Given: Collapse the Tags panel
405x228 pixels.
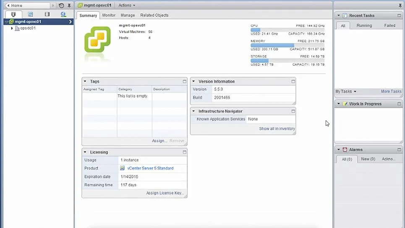Looking at the screenshot, I should click(x=85, y=81).
